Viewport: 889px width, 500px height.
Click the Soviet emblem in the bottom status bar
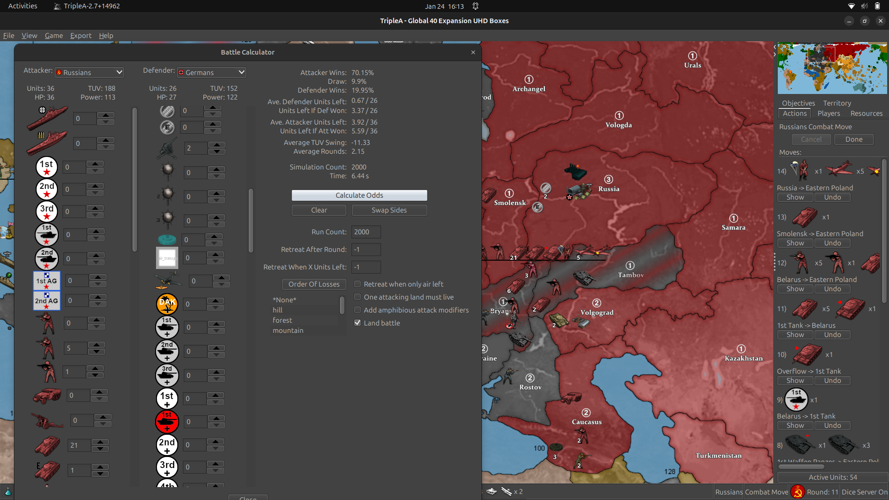(797, 492)
